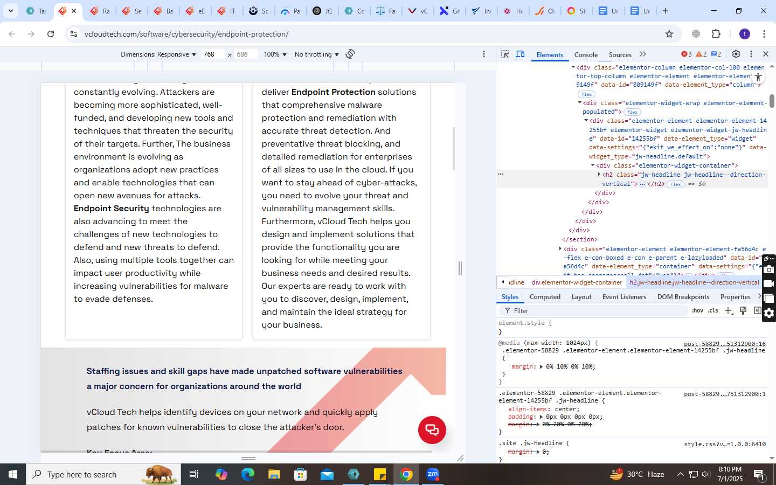Open the red chat bubble widget
The height and width of the screenshot is (485, 776).
432,430
